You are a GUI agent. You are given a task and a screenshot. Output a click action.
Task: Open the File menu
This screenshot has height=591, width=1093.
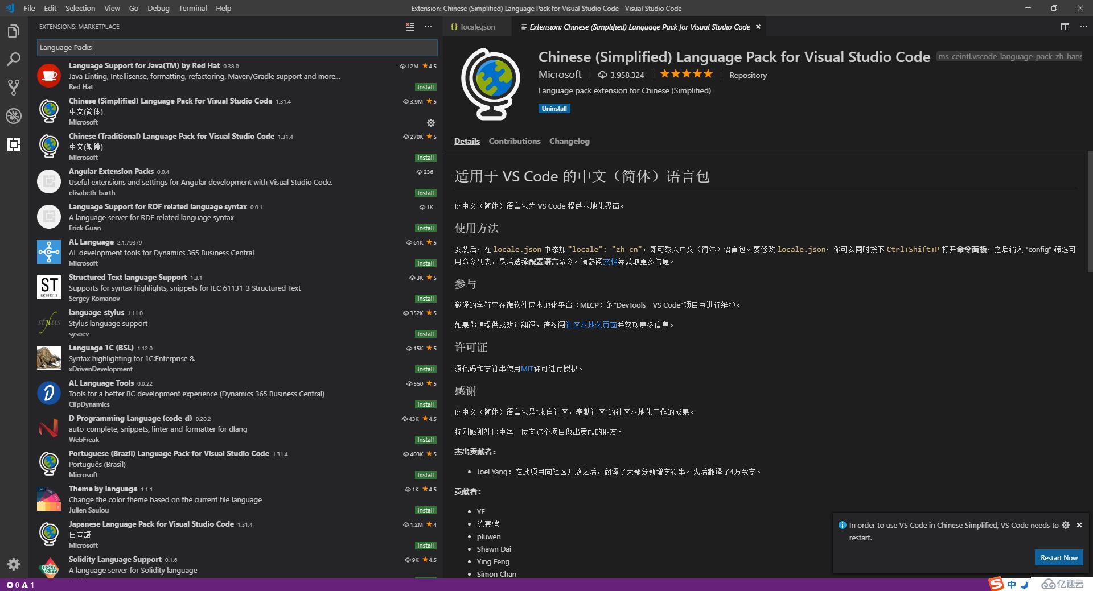[x=30, y=8]
